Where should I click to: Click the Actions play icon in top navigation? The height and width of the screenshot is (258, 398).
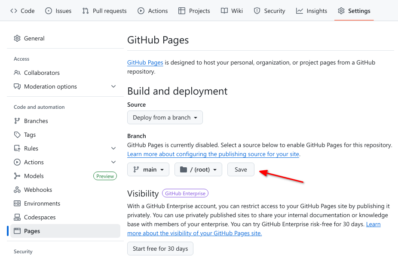141,11
